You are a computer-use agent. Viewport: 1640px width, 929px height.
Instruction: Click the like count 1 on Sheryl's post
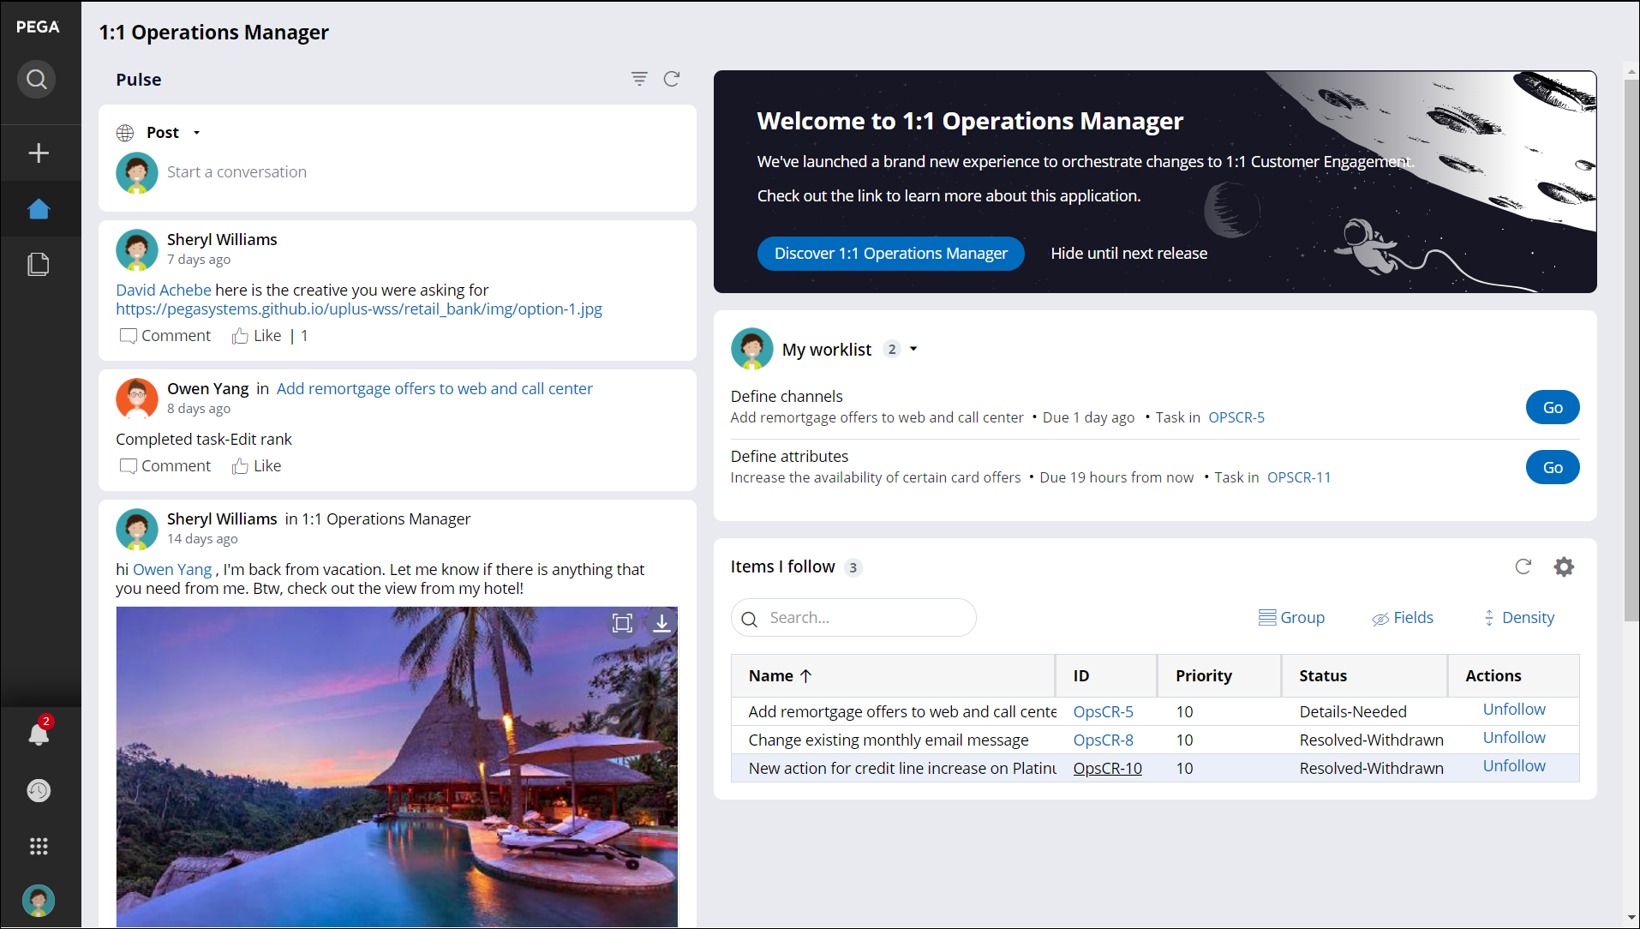304,336
